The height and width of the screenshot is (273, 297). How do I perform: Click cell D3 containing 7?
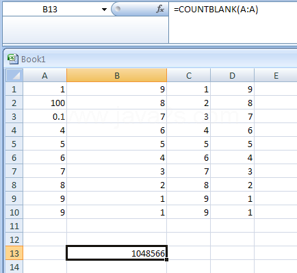click(232, 116)
